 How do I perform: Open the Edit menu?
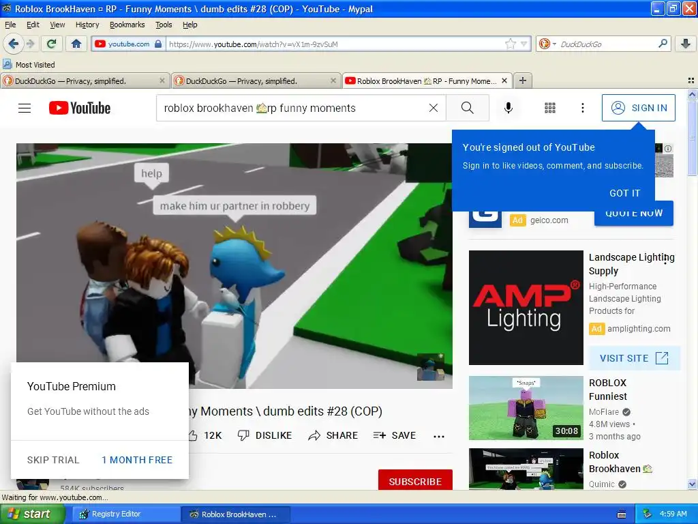(x=33, y=25)
